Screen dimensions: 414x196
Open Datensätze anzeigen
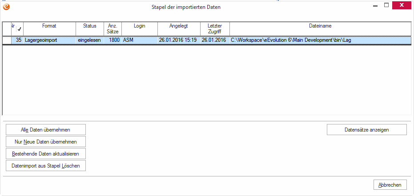coord(367,129)
